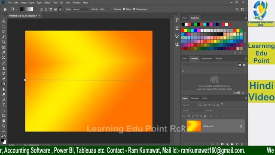The image size is (275, 155).
Task: Toggle filter for pixel layers
Action: [x=200, y=105]
